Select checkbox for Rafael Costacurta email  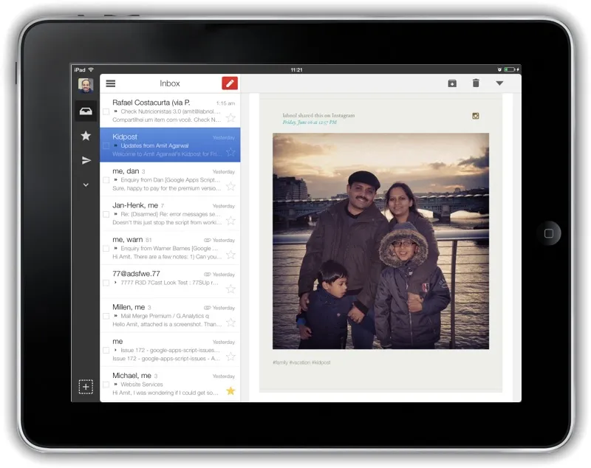coord(106,111)
